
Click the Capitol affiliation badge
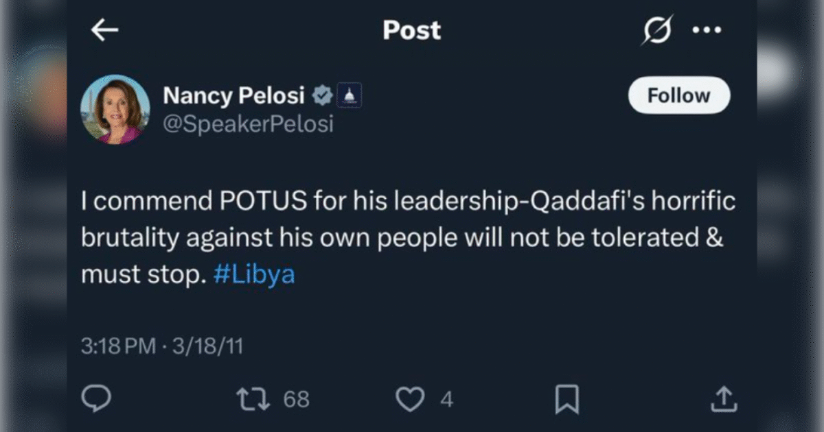(x=350, y=97)
